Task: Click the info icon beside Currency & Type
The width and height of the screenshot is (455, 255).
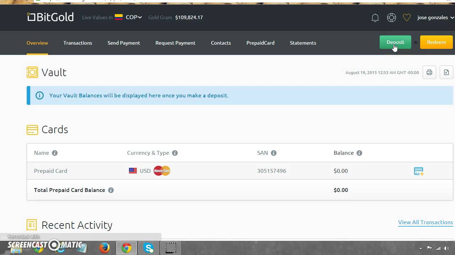Action: [x=175, y=153]
